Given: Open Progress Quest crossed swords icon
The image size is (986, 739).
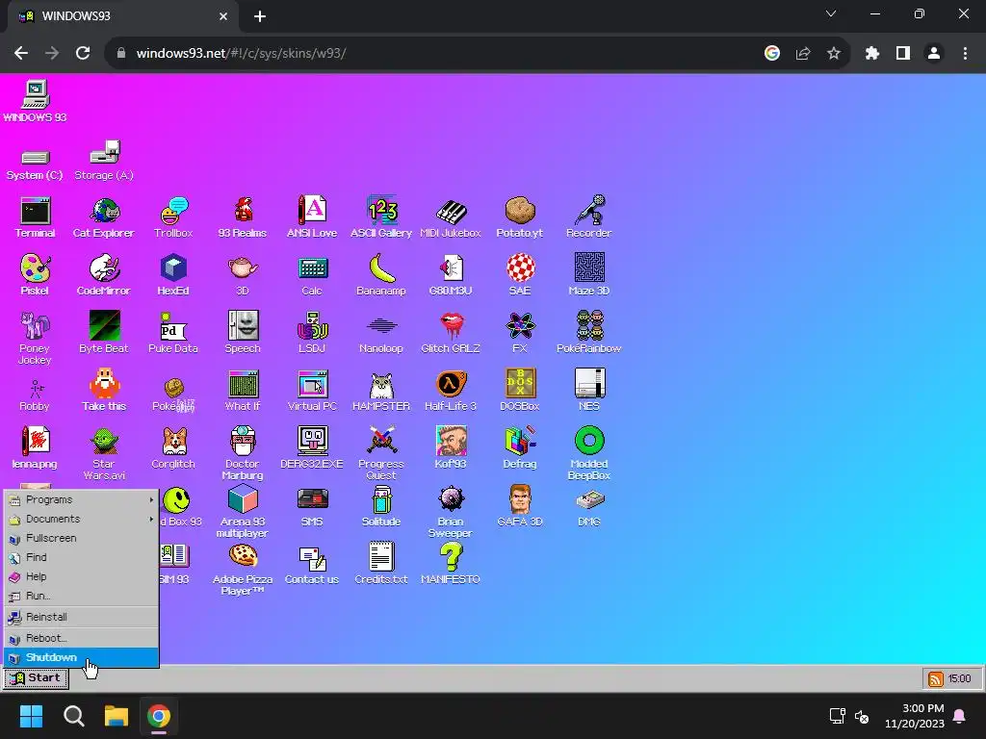Looking at the screenshot, I should point(381,454).
